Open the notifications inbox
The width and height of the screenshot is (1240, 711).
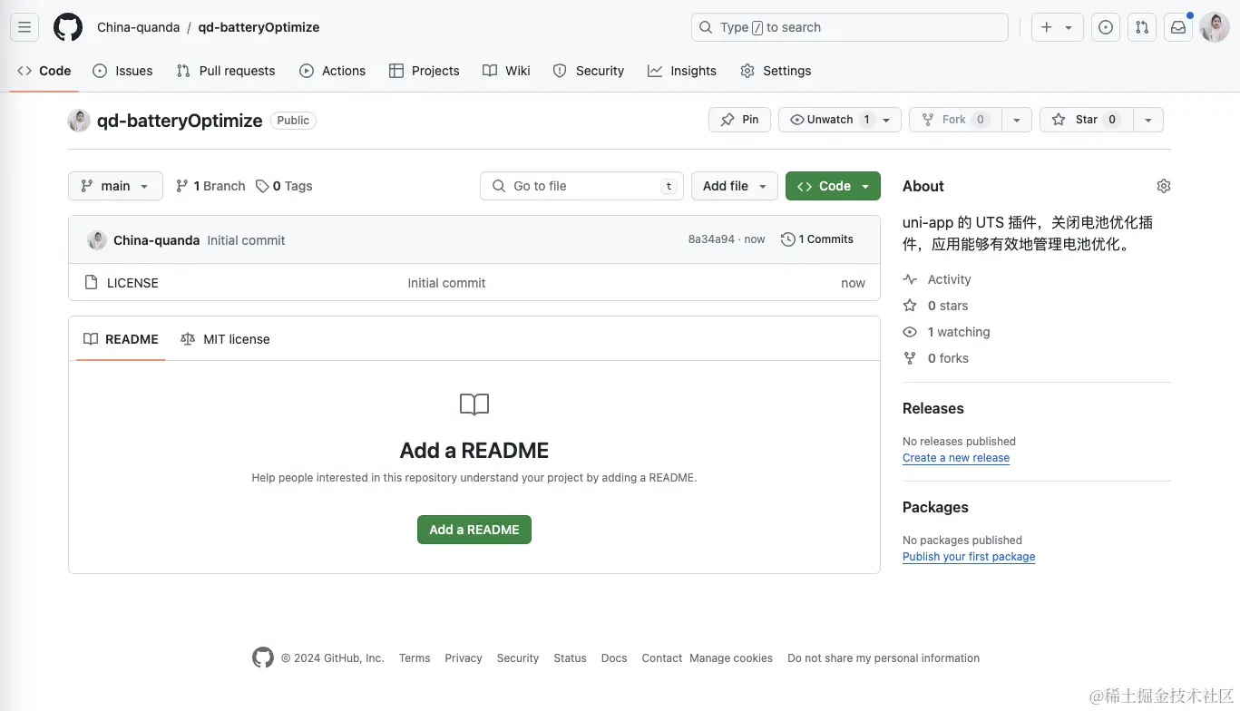click(x=1178, y=27)
